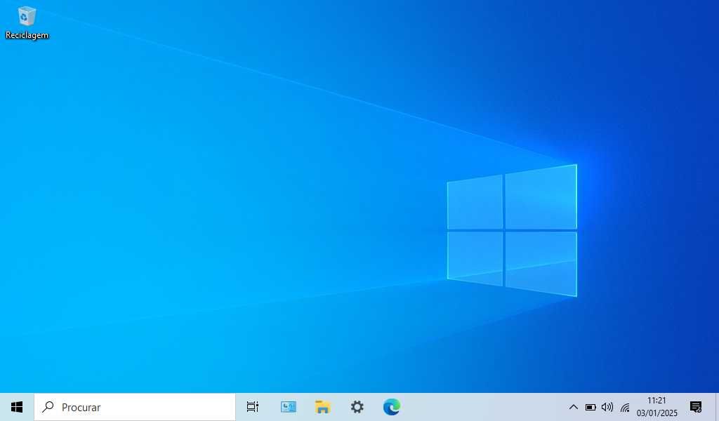Click the Procurar search box
This screenshot has height=421, width=719.
coord(135,407)
